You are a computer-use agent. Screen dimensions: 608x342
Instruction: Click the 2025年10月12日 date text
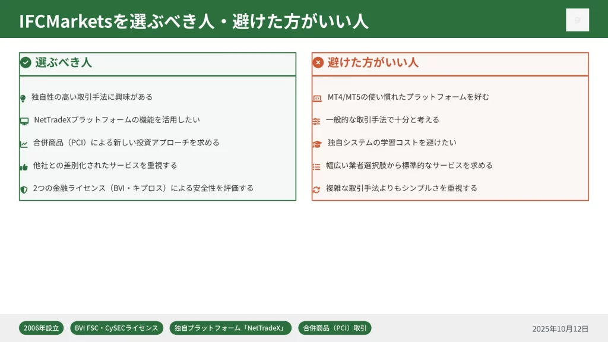[560, 329]
